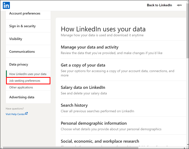Open Search history setting
This screenshot has height=149, width=189.
[74, 105]
